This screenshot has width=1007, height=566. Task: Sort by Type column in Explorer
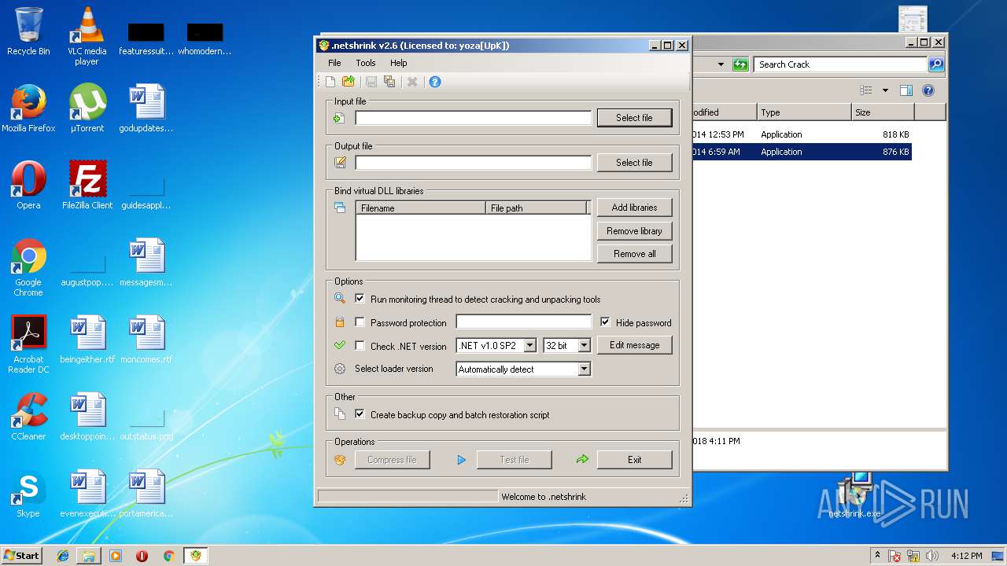pyautogui.click(x=804, y=112)
